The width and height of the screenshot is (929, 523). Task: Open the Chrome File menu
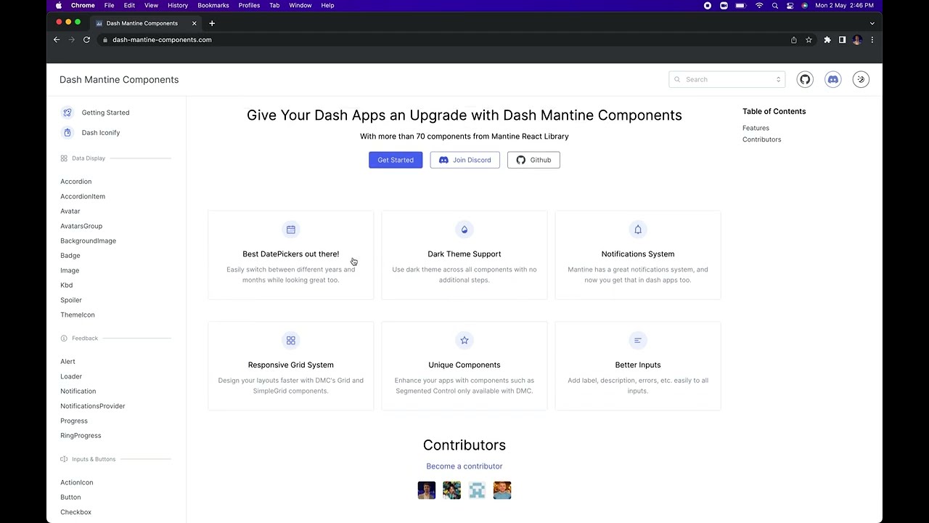(x=109, y=5)
